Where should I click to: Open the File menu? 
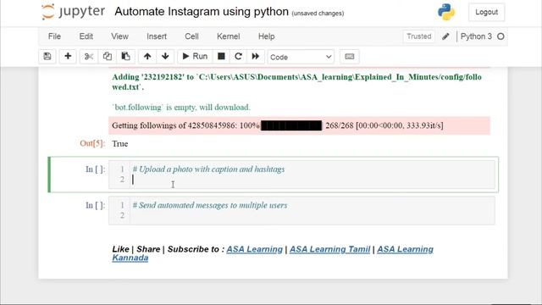pyautogui.click(x=54, y=36)
